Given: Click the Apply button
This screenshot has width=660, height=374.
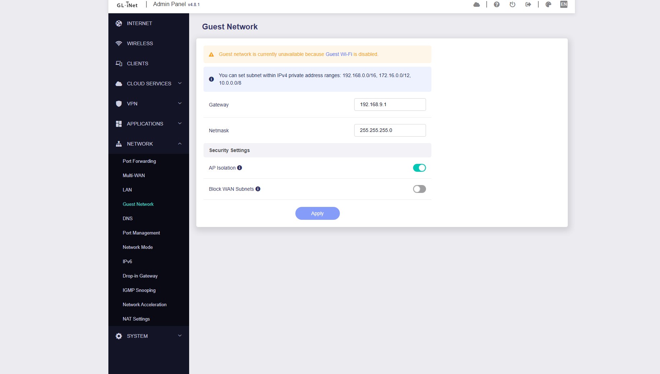Looking at the screenshot, I should (x=317, y=213).
